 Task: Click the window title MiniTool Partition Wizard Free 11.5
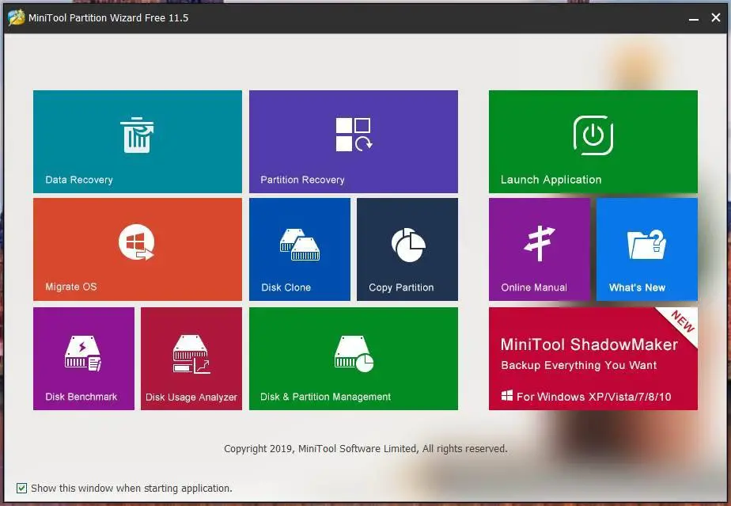(x=108, y=17)
